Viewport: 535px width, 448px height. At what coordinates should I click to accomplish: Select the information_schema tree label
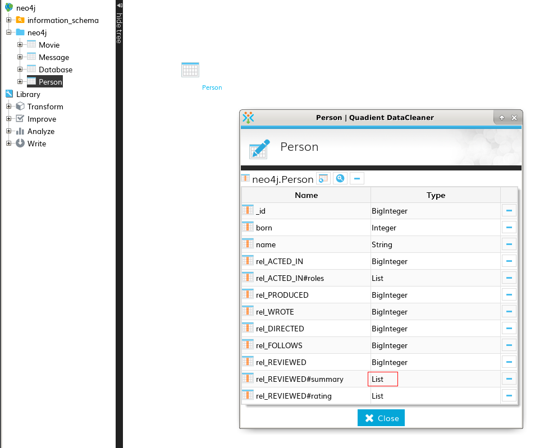point(63,20)
